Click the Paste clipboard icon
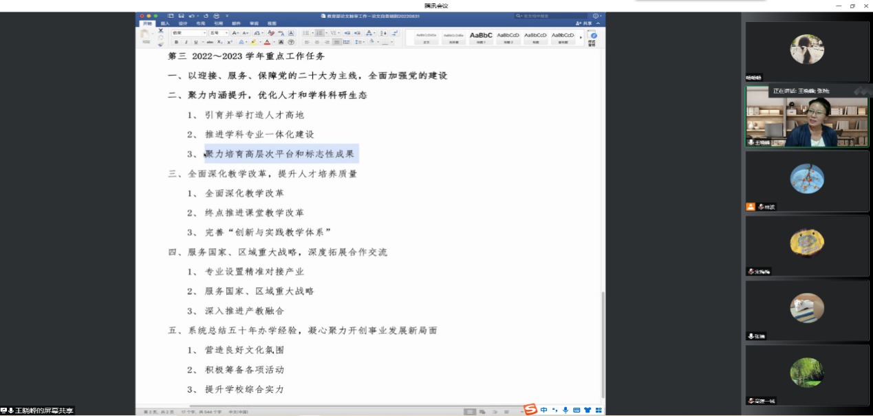 (x=145, y=34)
